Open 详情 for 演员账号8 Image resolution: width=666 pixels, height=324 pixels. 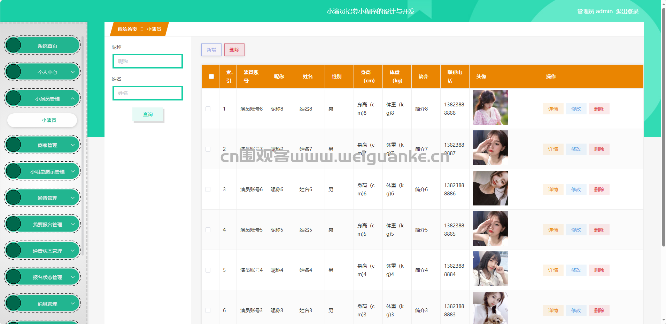[553, 109]
